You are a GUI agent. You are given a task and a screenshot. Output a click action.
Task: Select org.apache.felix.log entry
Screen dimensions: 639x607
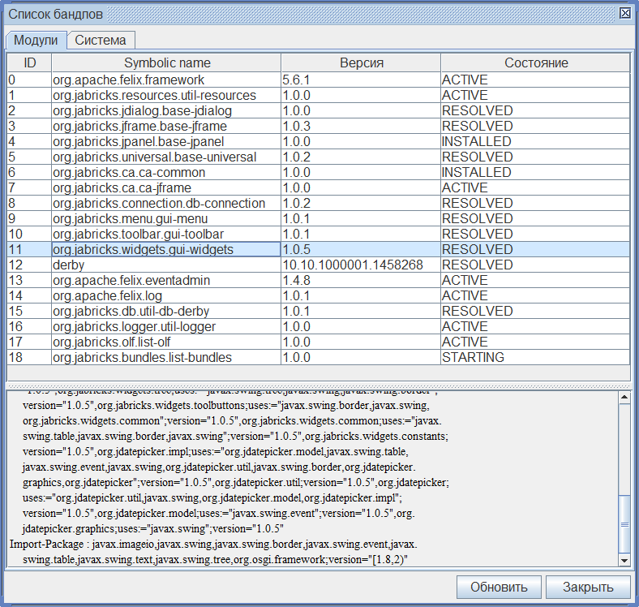click(166, 295)
